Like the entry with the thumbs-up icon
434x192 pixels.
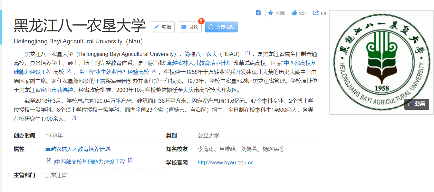click(294, 13)
